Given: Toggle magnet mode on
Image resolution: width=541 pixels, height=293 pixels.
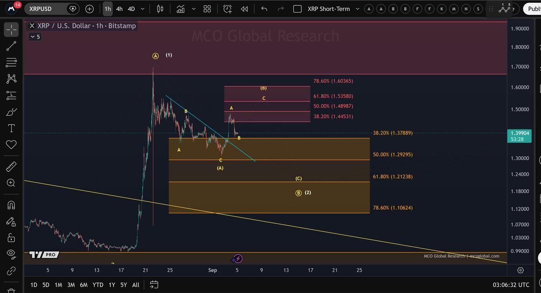Looking at the screenshot, I should 11,205.
